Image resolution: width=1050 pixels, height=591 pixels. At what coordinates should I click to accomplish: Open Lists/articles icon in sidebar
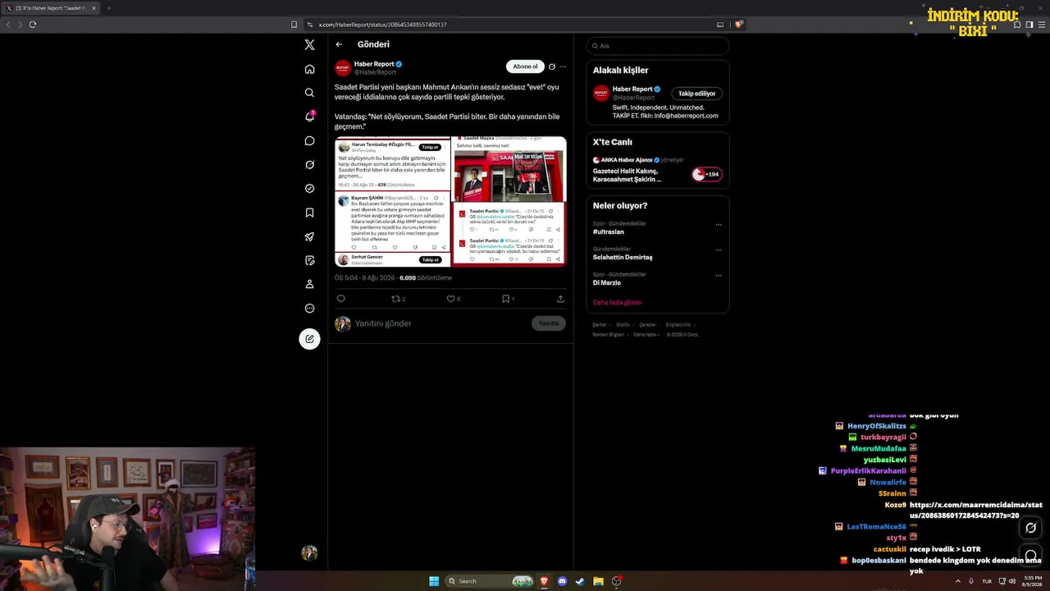point(309,260)
